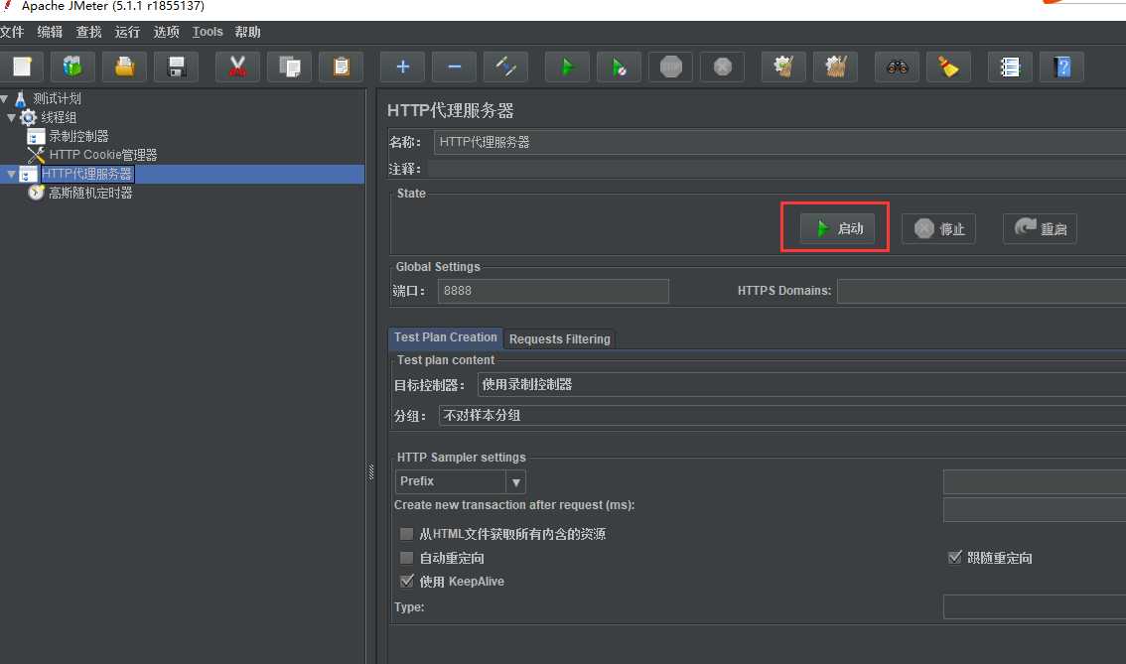
Task: Uncheck the 跟随重定向 checkbox
Action: click(x=954, y=558)
